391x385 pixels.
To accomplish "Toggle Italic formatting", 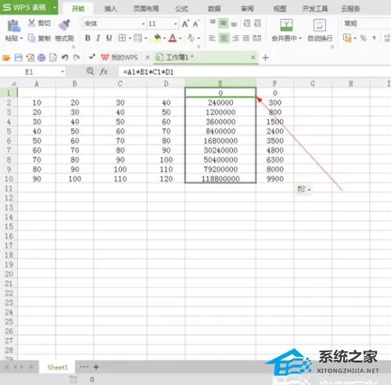I will pos(98,38).
